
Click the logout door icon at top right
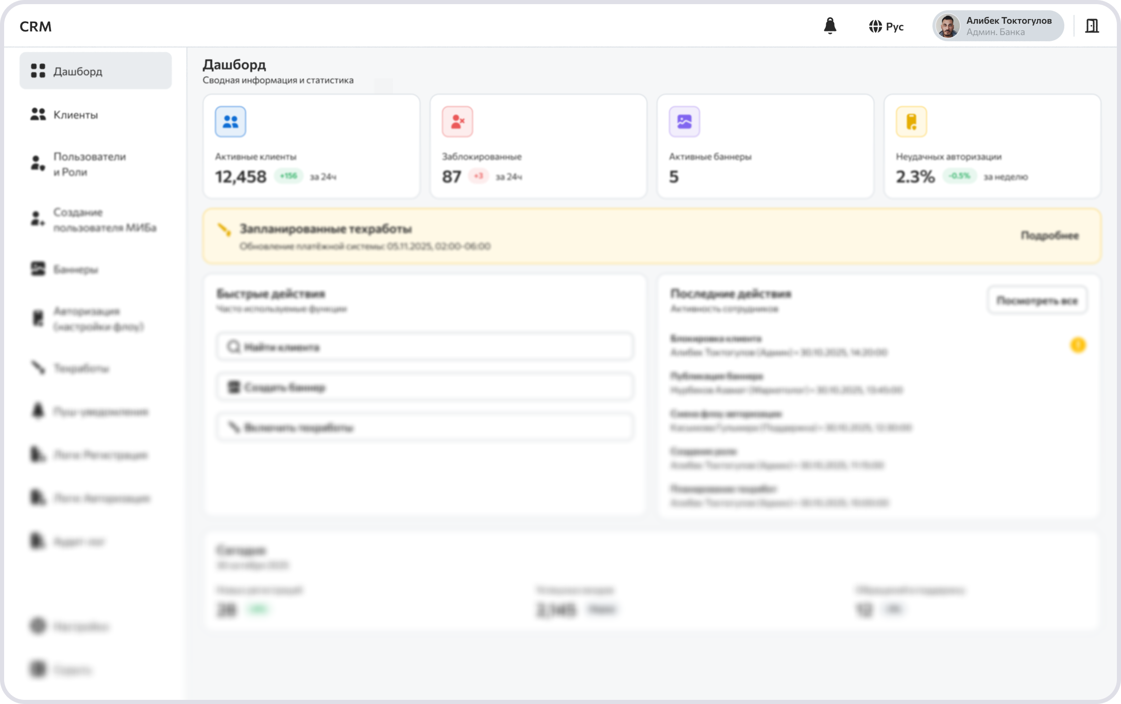pos(1091,26)
